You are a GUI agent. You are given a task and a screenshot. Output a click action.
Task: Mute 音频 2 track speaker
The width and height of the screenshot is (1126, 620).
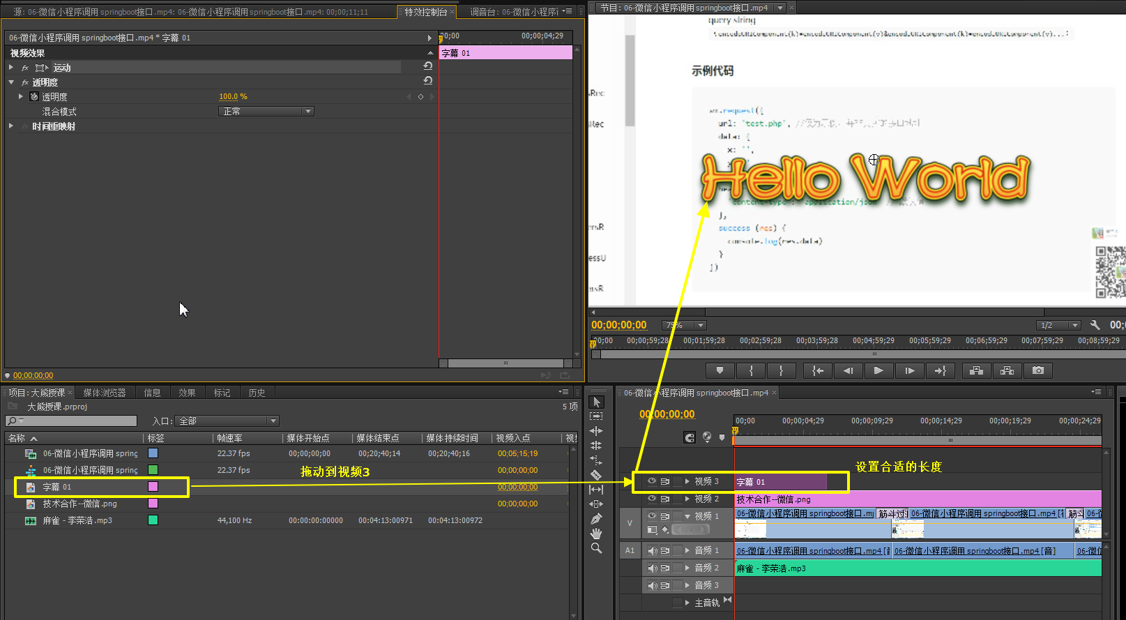point(652,568)
